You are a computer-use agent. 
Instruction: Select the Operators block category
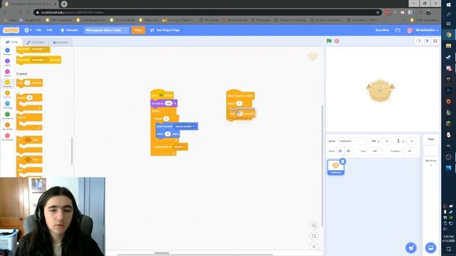[7, 116]
